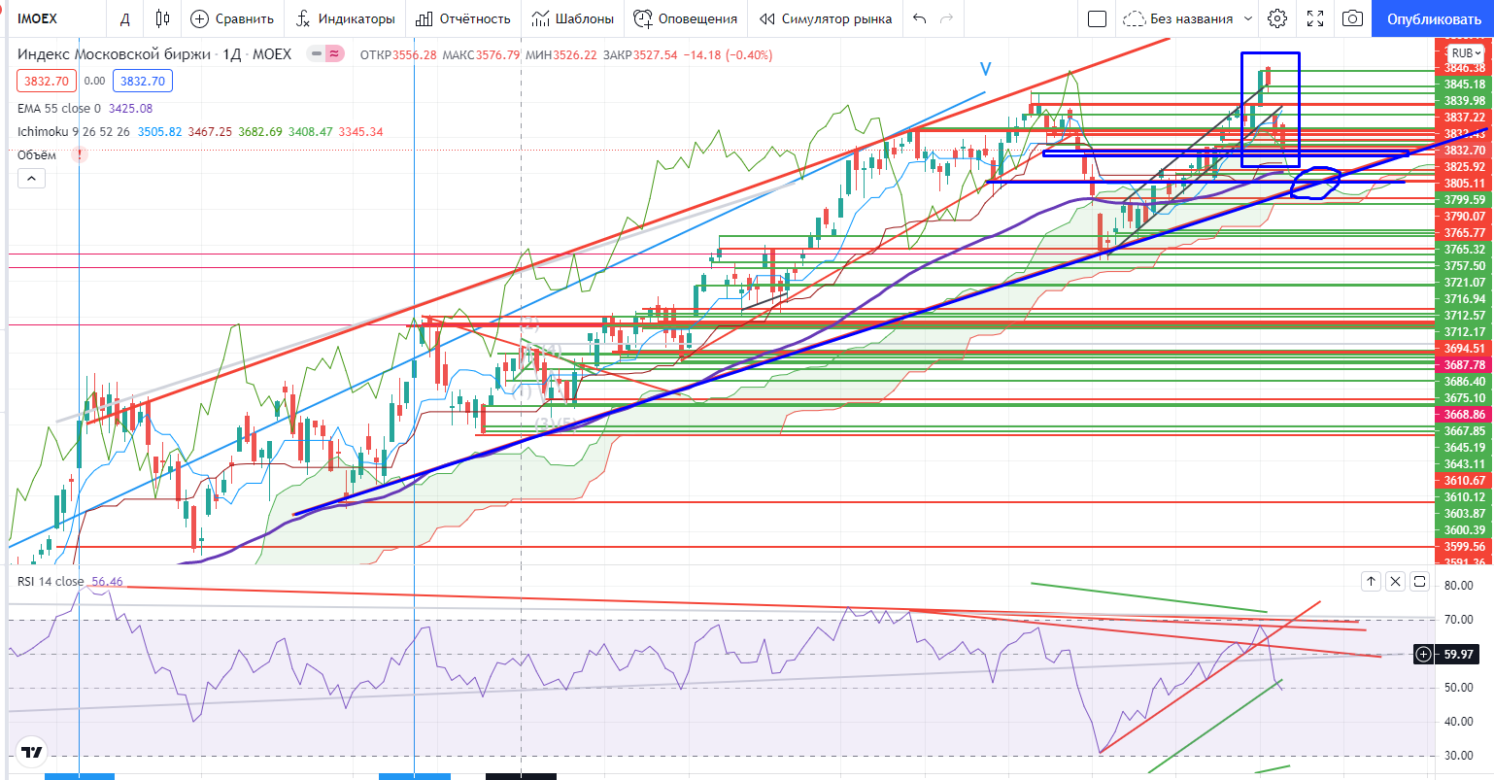The height and width of the screenshot is (780, 1494).
Task: Click the Financials bar chart icon
Action: coord(424,18)
